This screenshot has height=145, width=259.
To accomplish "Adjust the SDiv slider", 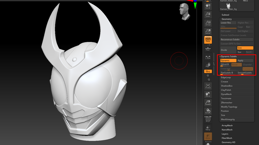I will coord(228,27).
